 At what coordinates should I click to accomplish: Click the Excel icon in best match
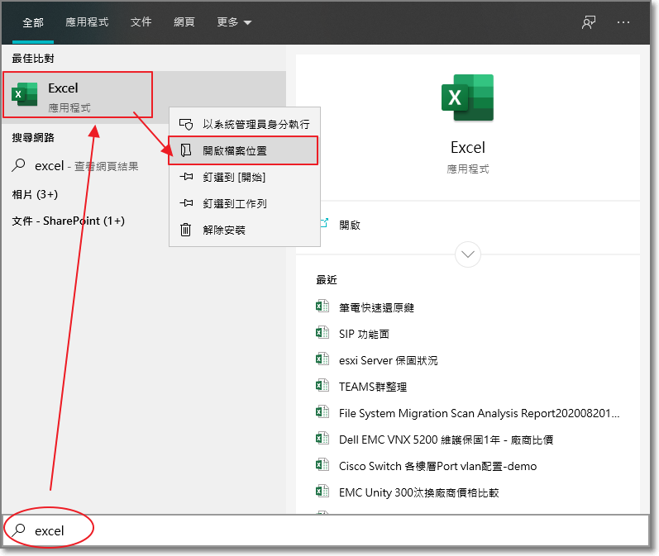click(24, 94)
